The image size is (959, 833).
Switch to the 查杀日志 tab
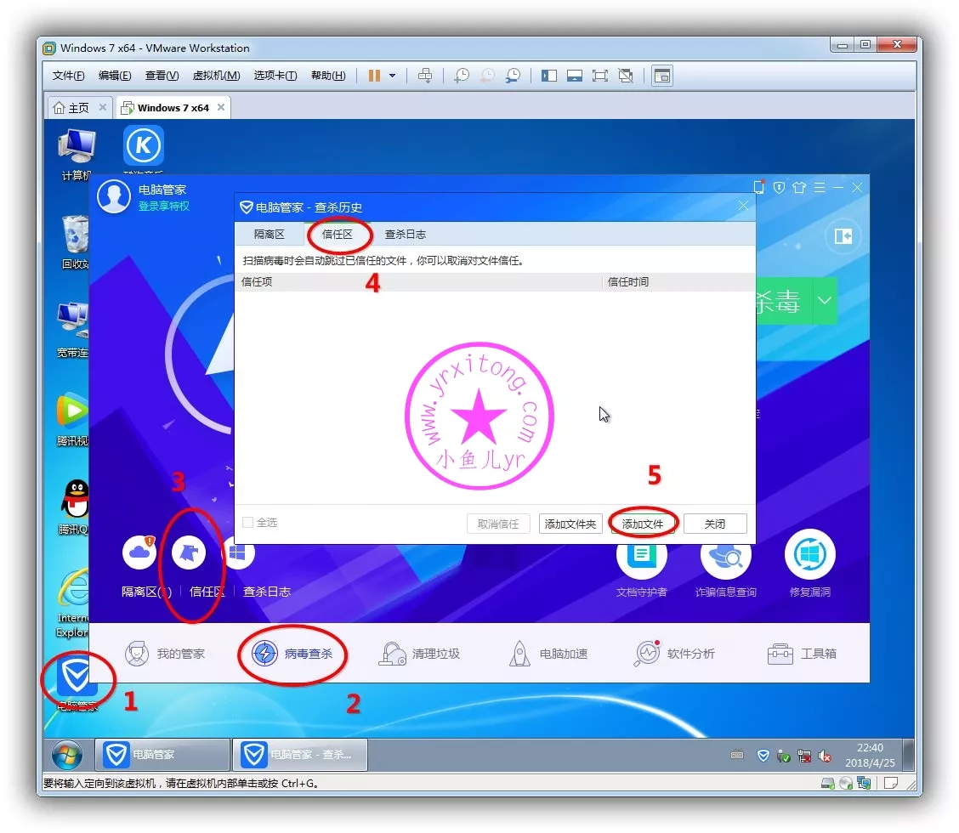pos(405,235)
